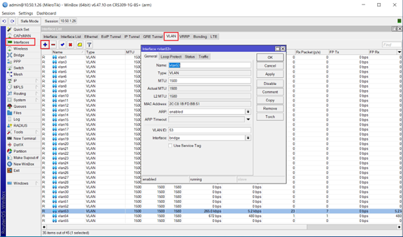Open the Session menu
This screenshot has height=237, width=403.
pyautogui.click(x=8, y=14)
